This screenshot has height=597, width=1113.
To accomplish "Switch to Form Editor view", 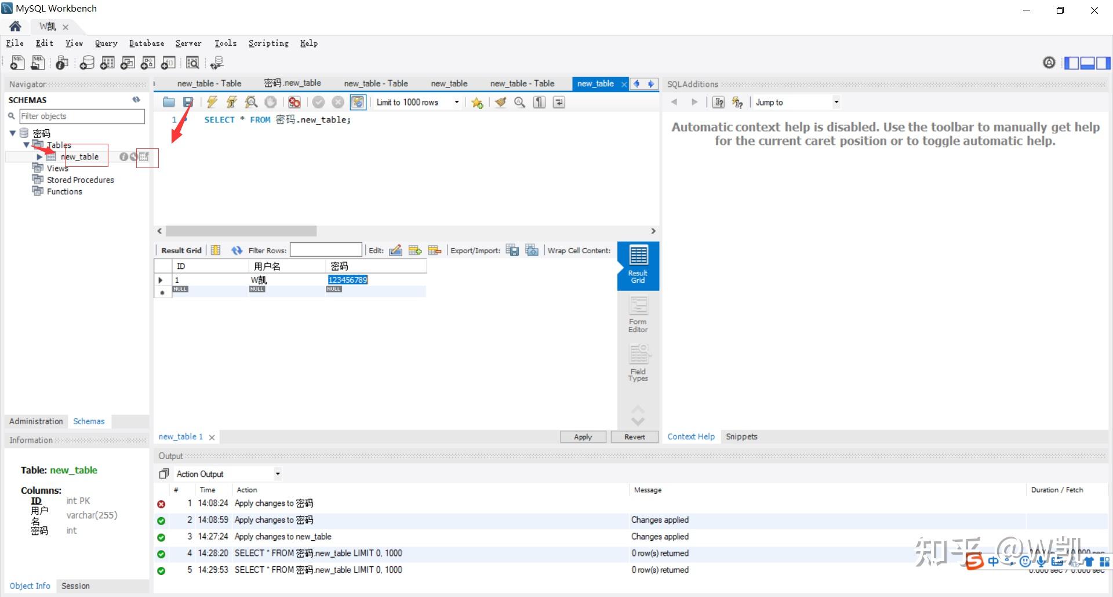I will tap(638, 315).
